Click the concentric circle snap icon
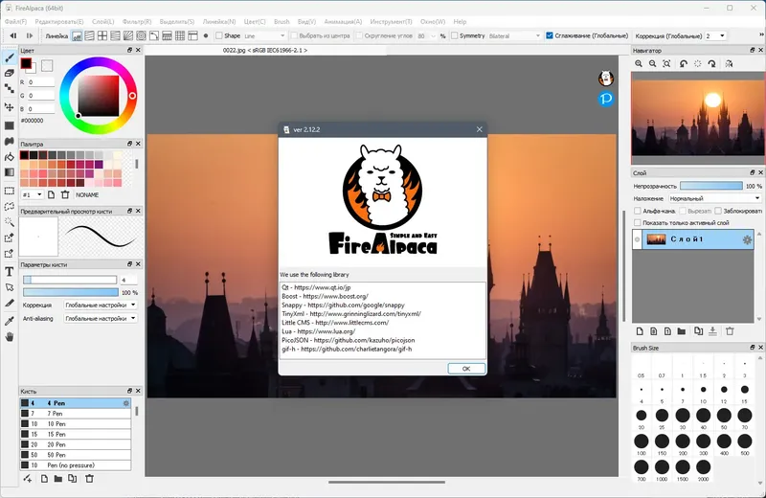The width and height of the screenshot is (766, 498). [x=141, y=35]
